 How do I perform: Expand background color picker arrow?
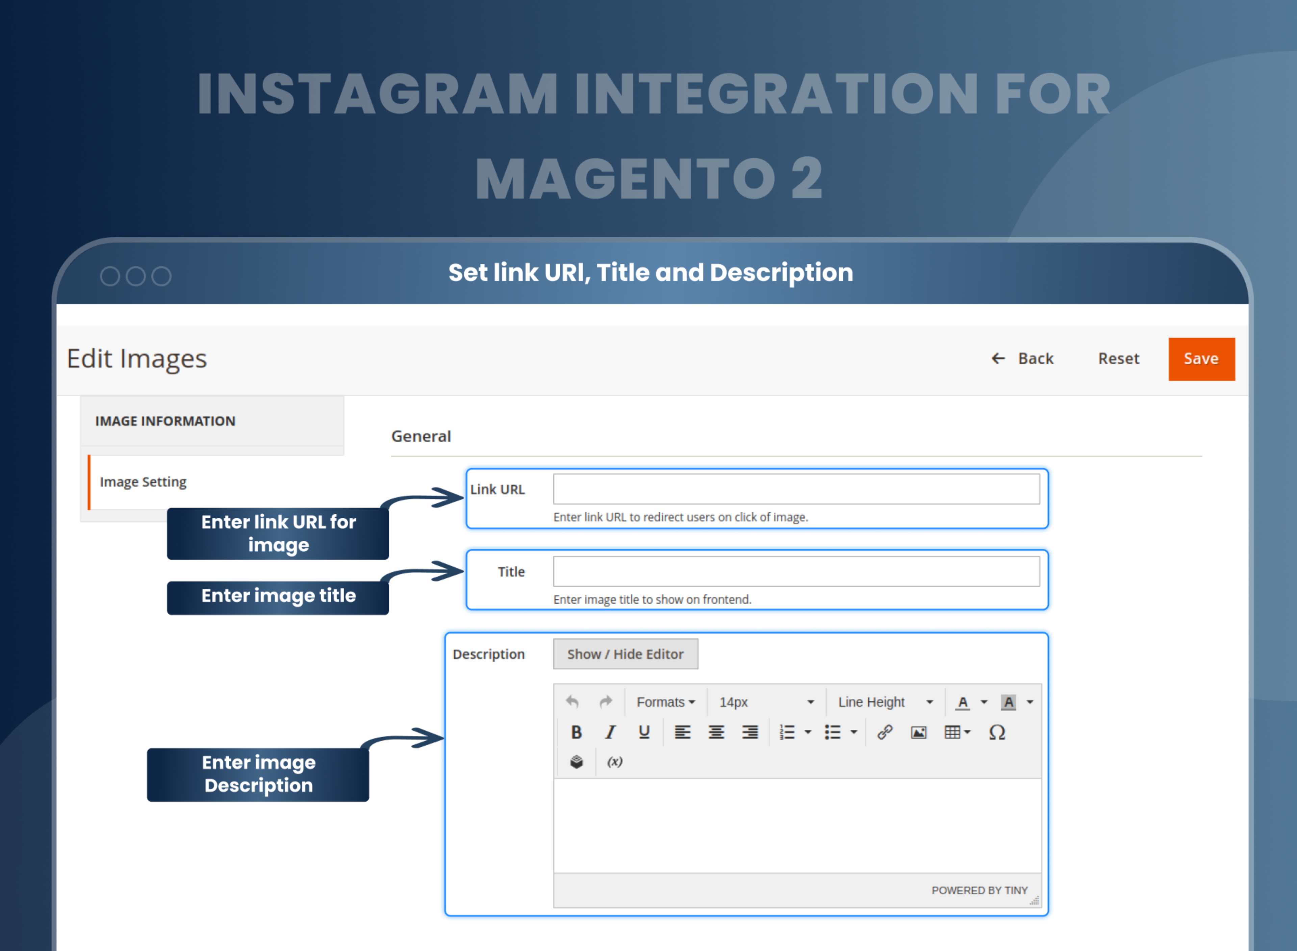(x=1030, y=702)
